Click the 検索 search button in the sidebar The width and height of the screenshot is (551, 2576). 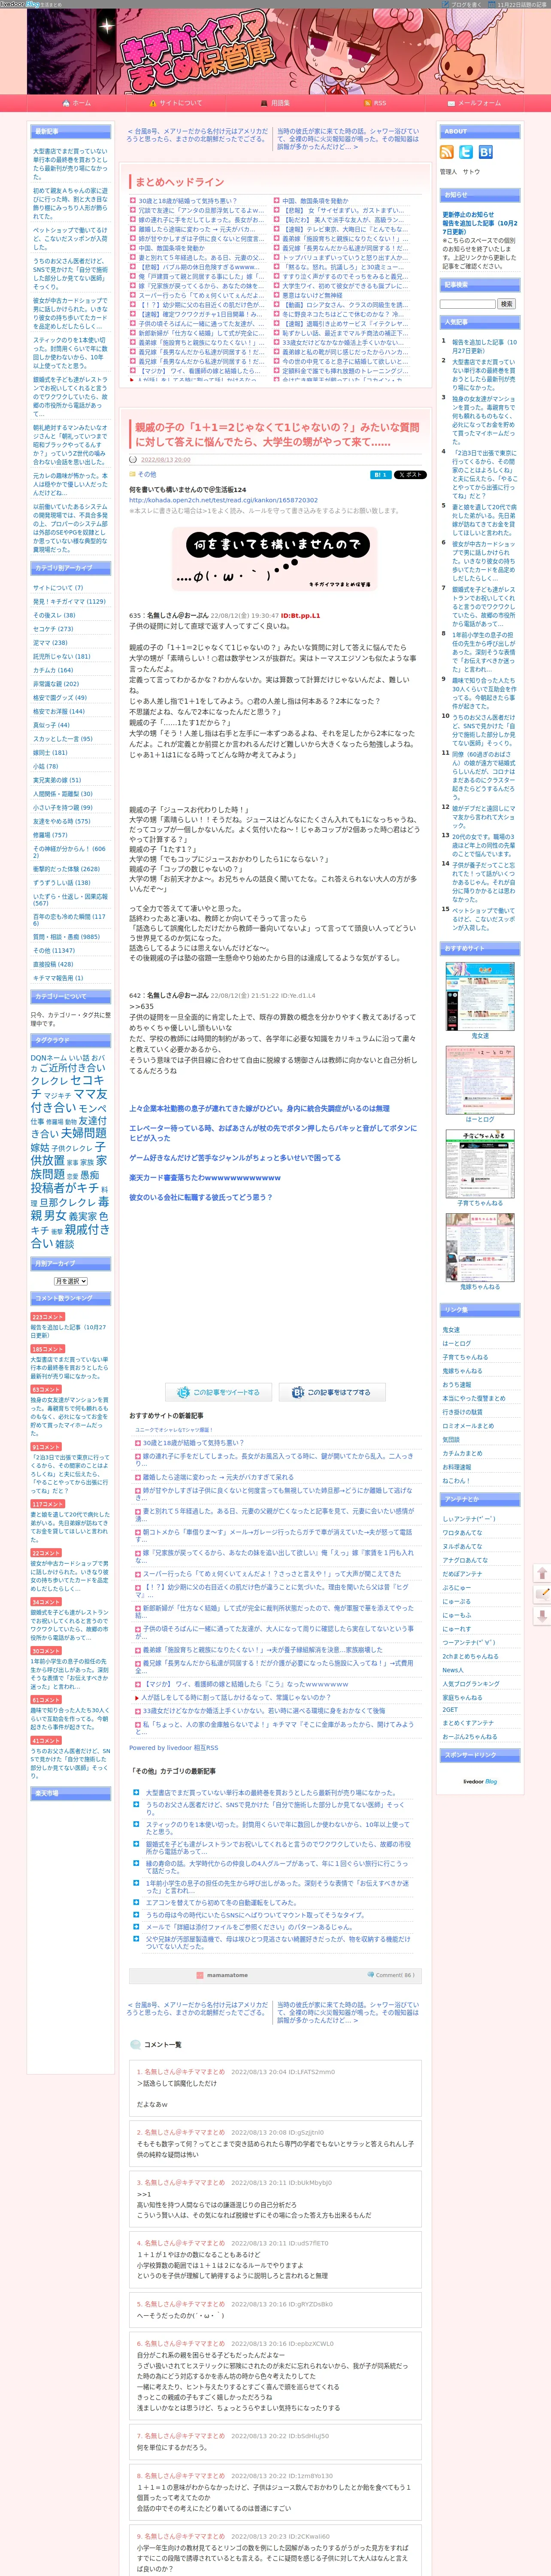coord(506,304)
